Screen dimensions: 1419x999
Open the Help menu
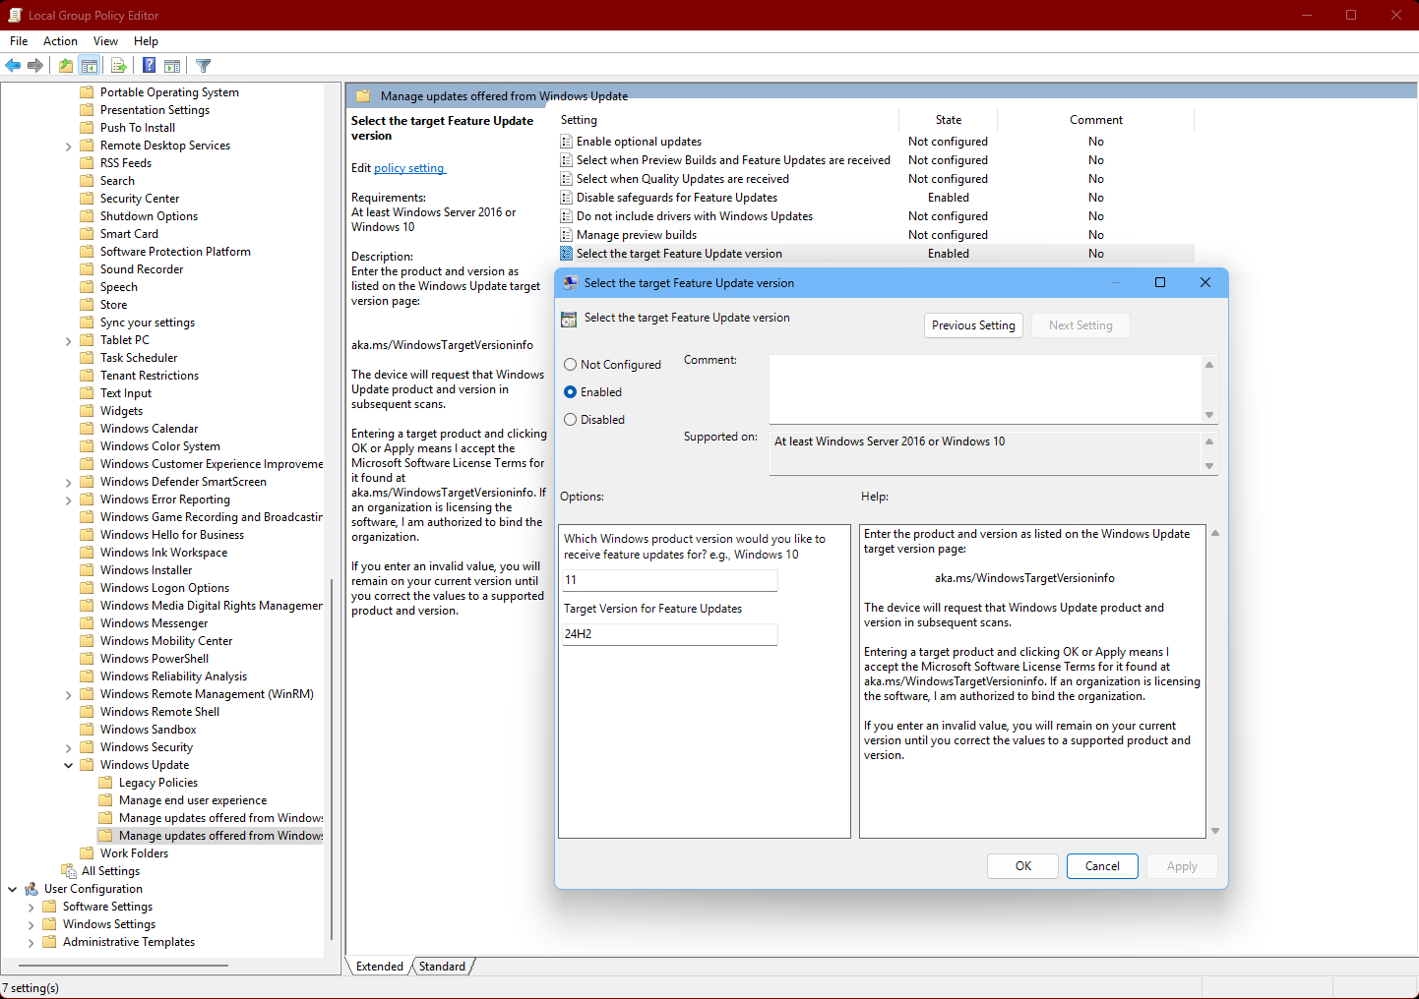146,41
